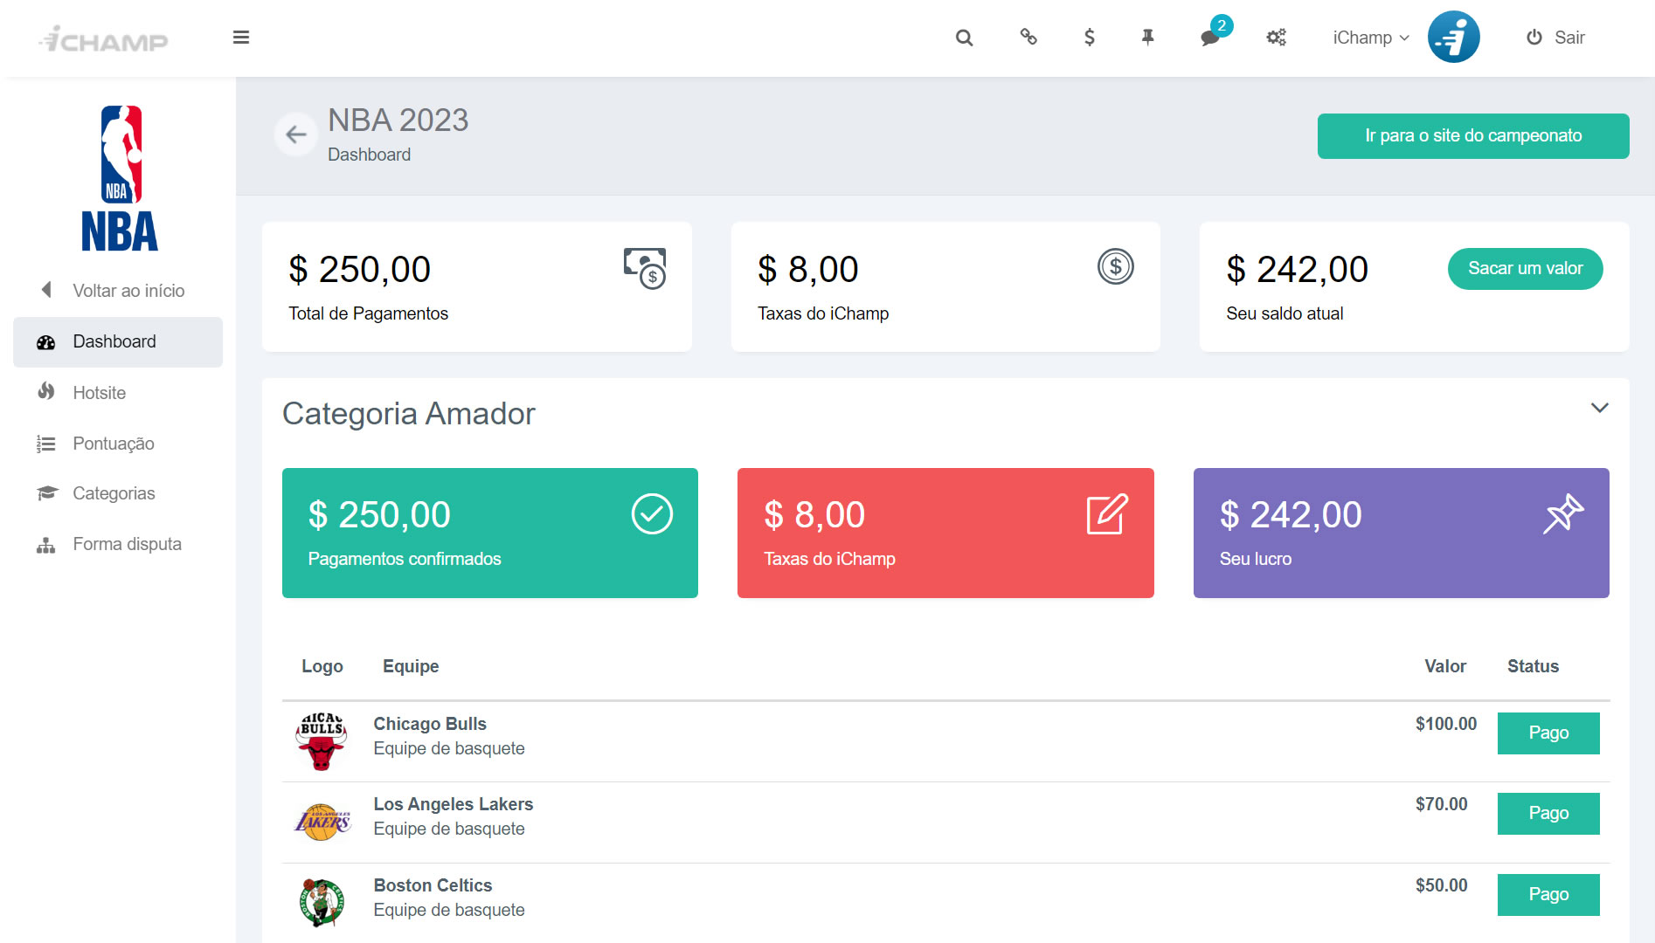
Task: Click the Los Angeles Lakers team logo
Action: pos(322,822)
